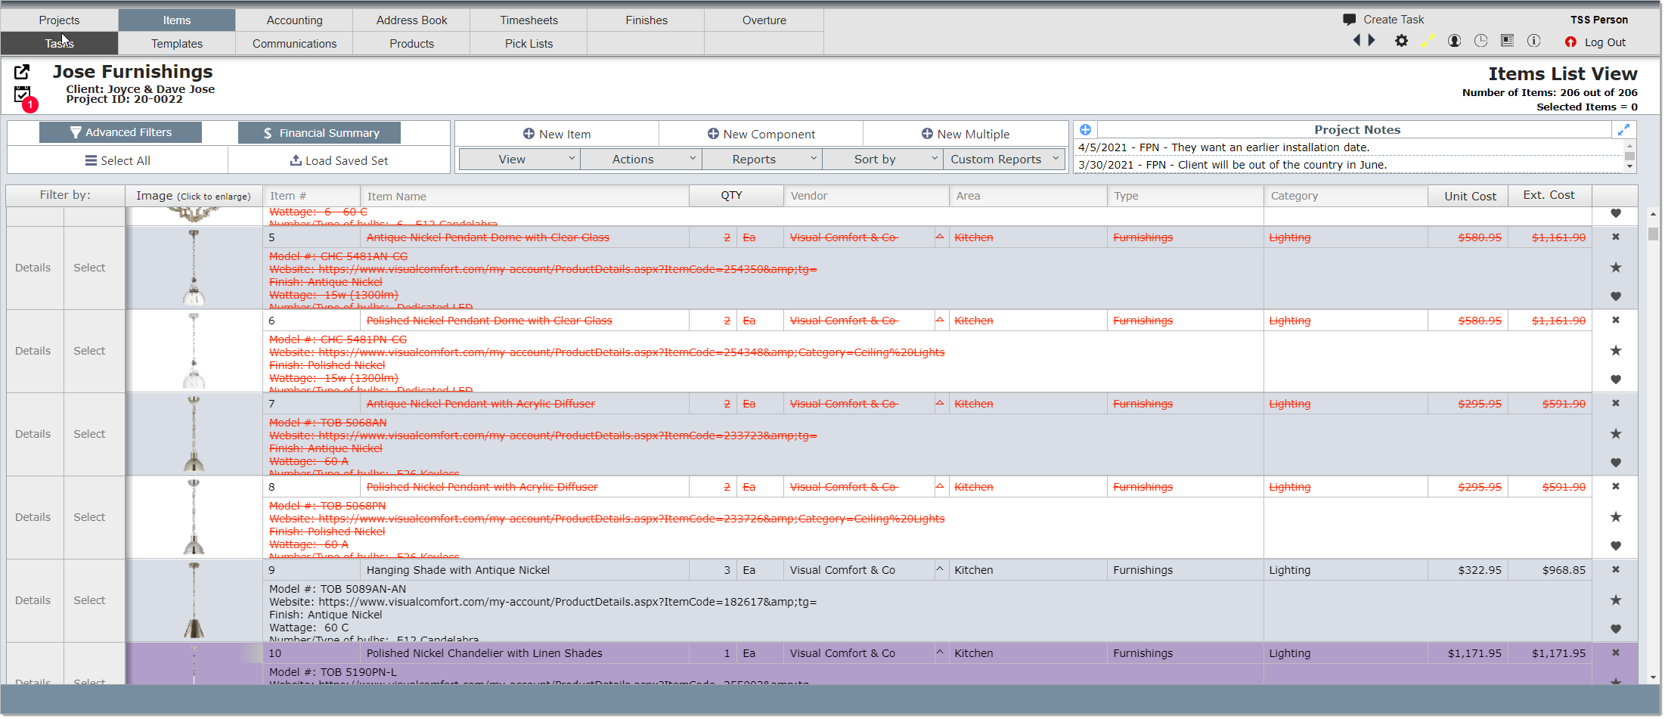
Task: Open the clock history icon
Action: 1481,41
